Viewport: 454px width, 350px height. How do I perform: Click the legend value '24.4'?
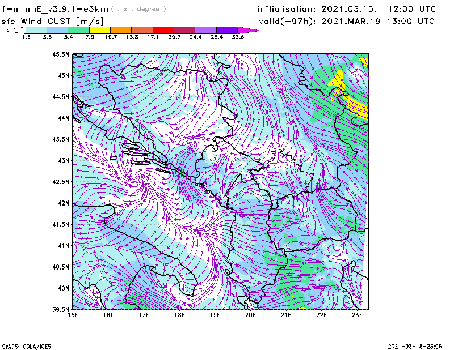click(195, 37)
